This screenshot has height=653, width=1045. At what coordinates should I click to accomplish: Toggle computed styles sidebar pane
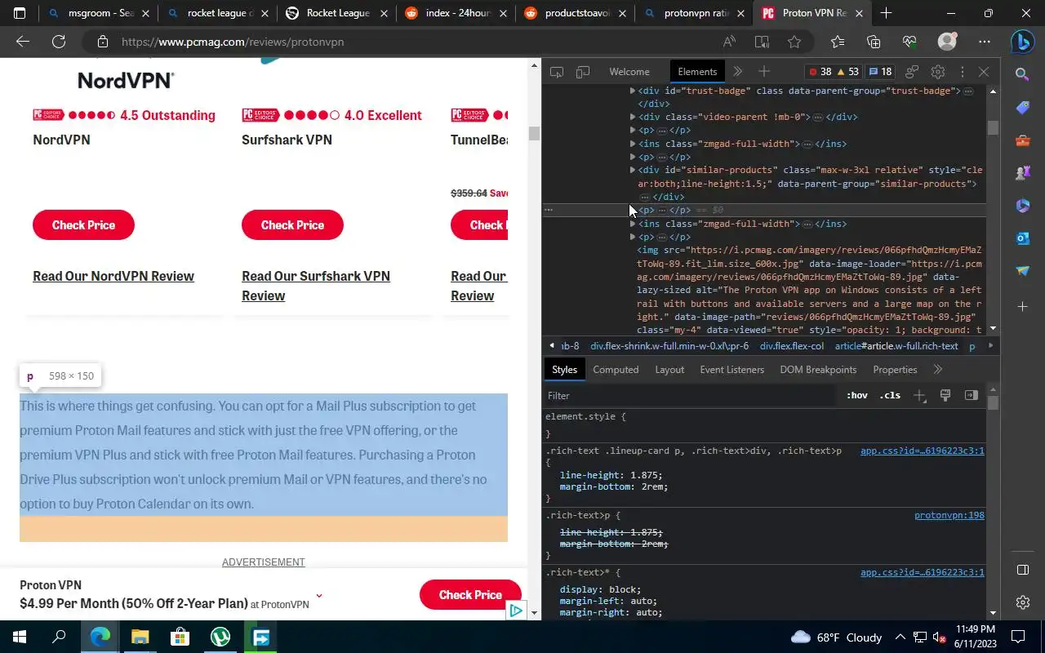pos(971,395)
